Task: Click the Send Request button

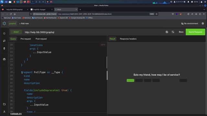Action: (x=195, y=32)
